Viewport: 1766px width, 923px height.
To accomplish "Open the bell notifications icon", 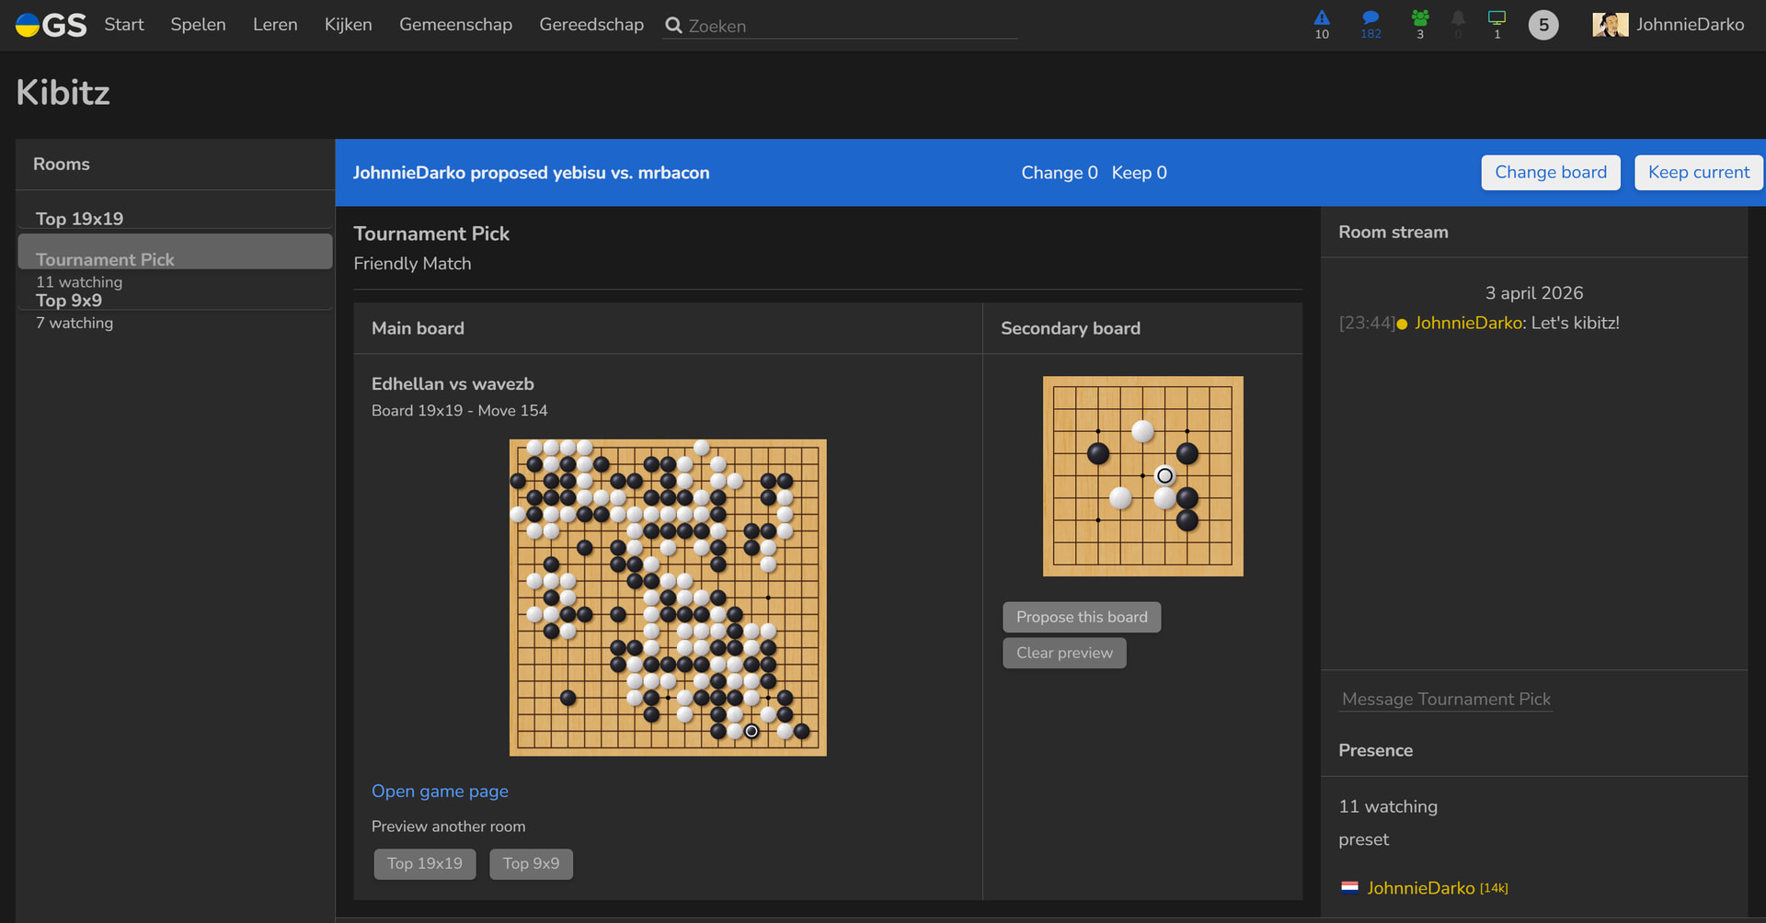I will tap(1458, 18).
